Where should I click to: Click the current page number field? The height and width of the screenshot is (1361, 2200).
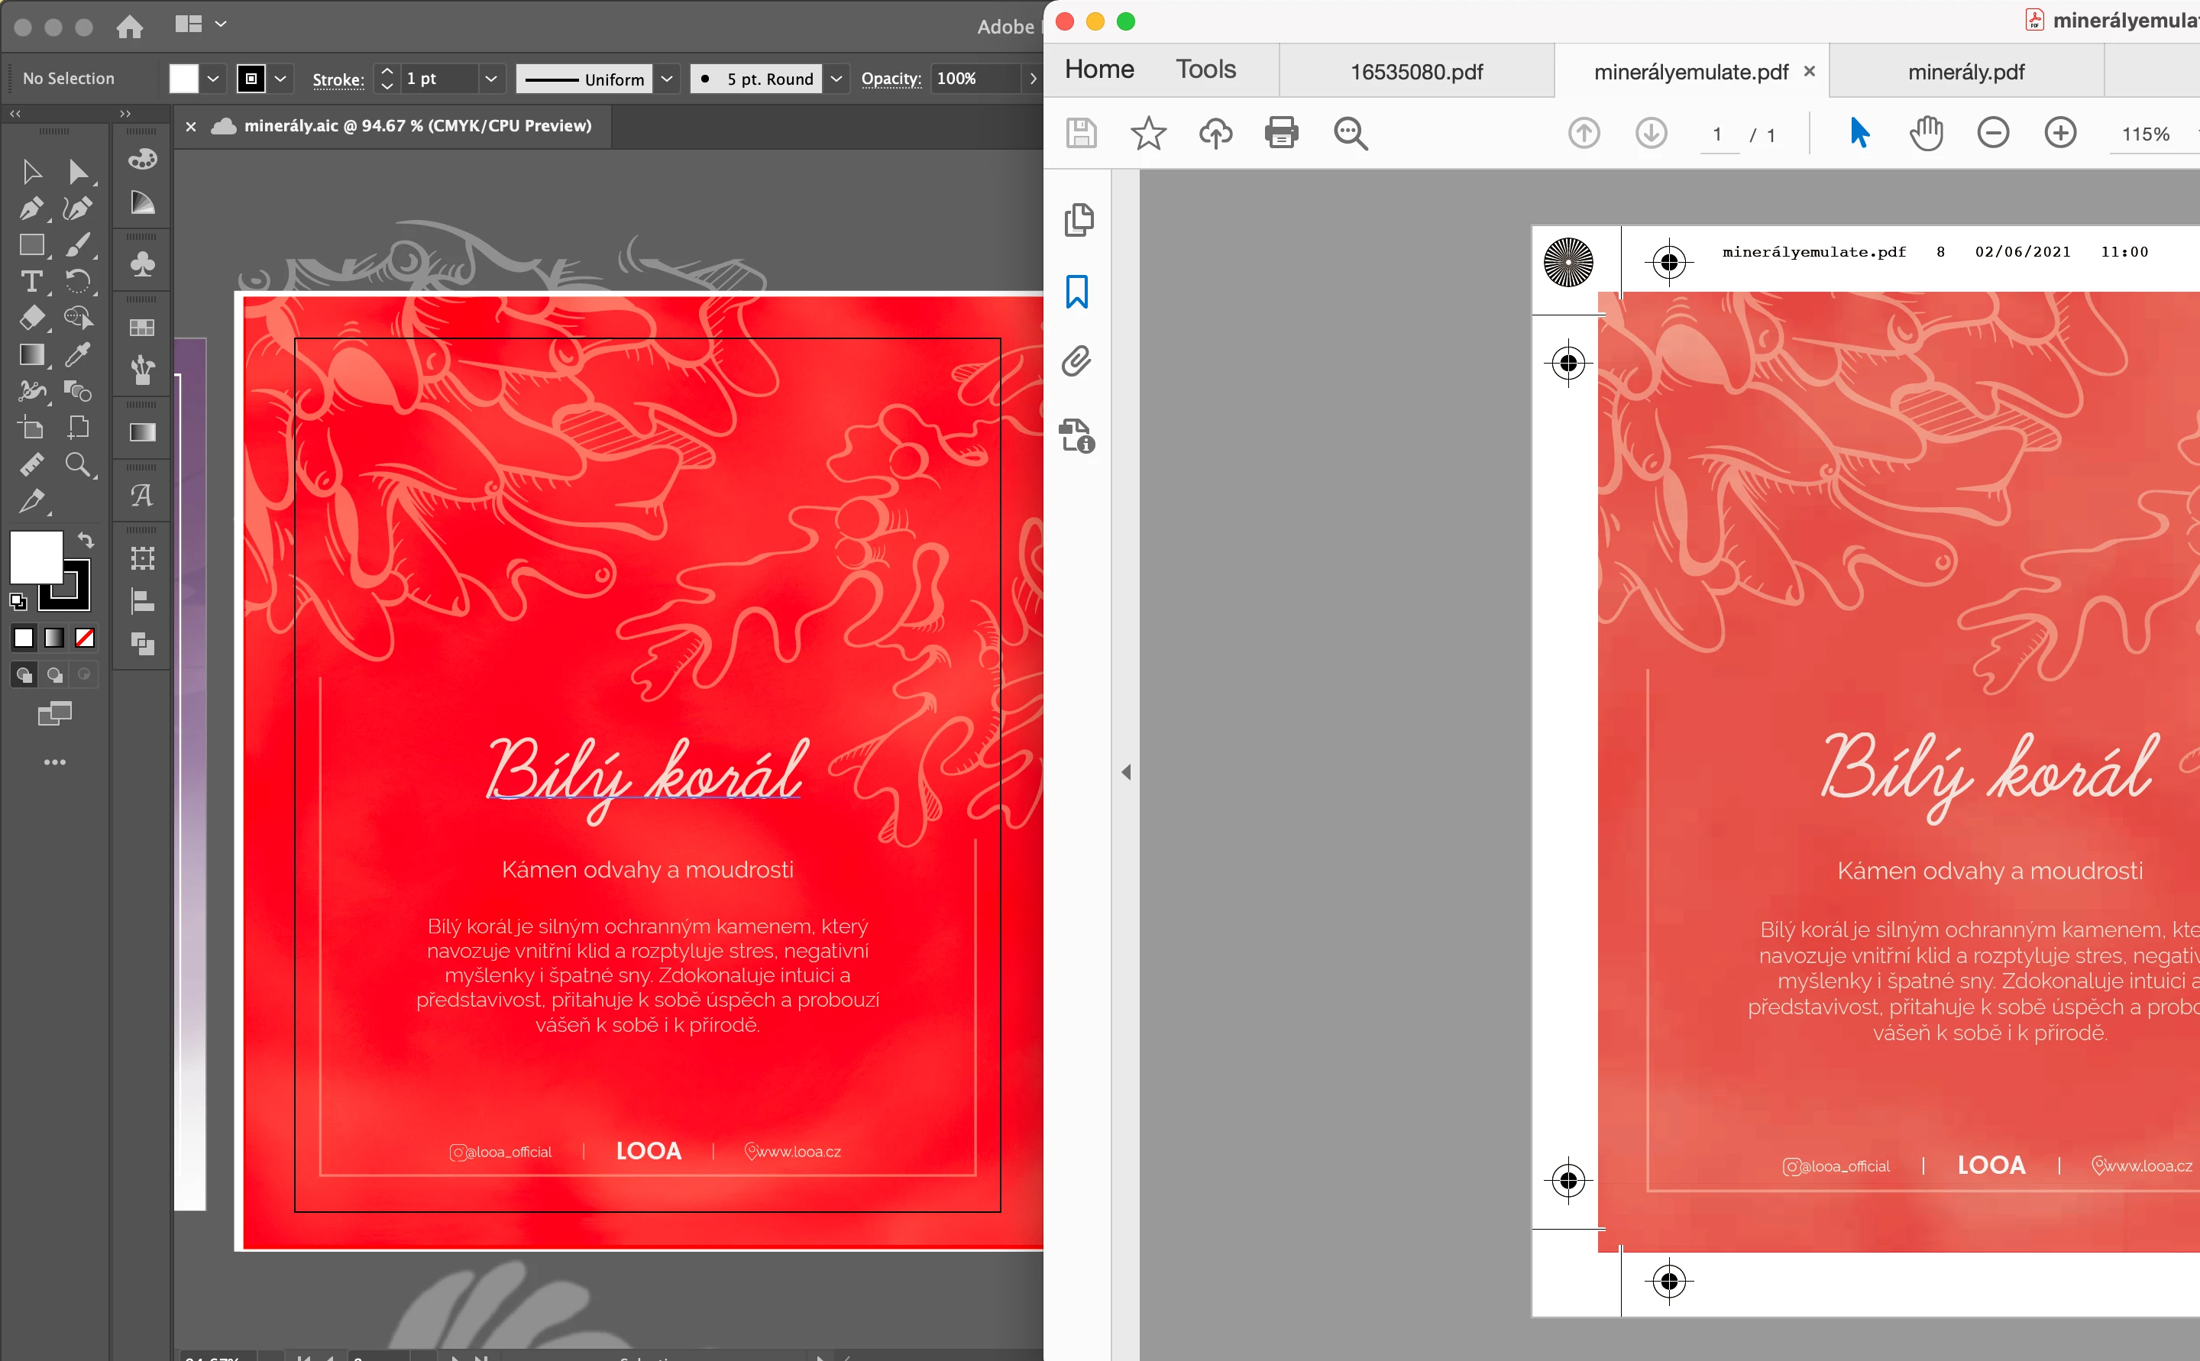tap(1717, 134)
